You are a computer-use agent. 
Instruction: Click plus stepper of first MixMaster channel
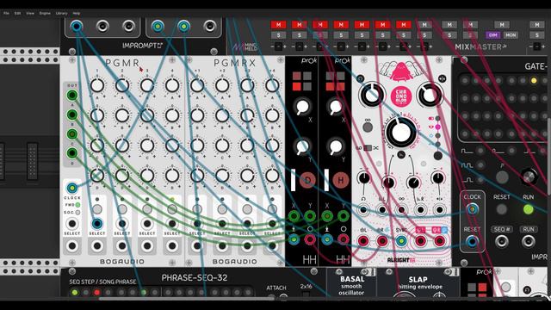point(284,46)
